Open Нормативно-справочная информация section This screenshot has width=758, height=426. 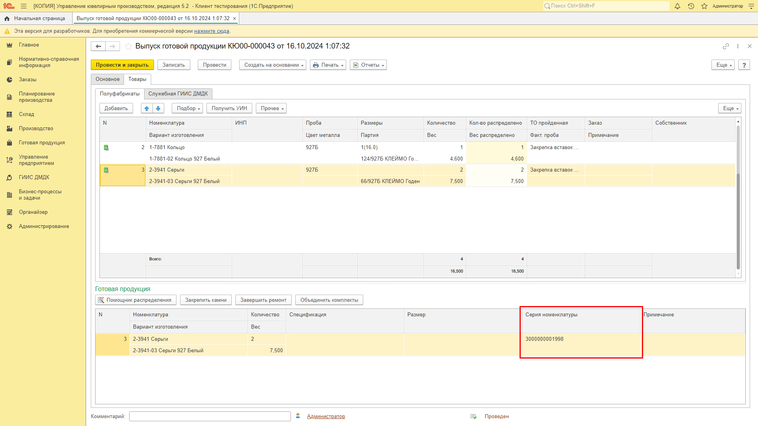(49, 62)
